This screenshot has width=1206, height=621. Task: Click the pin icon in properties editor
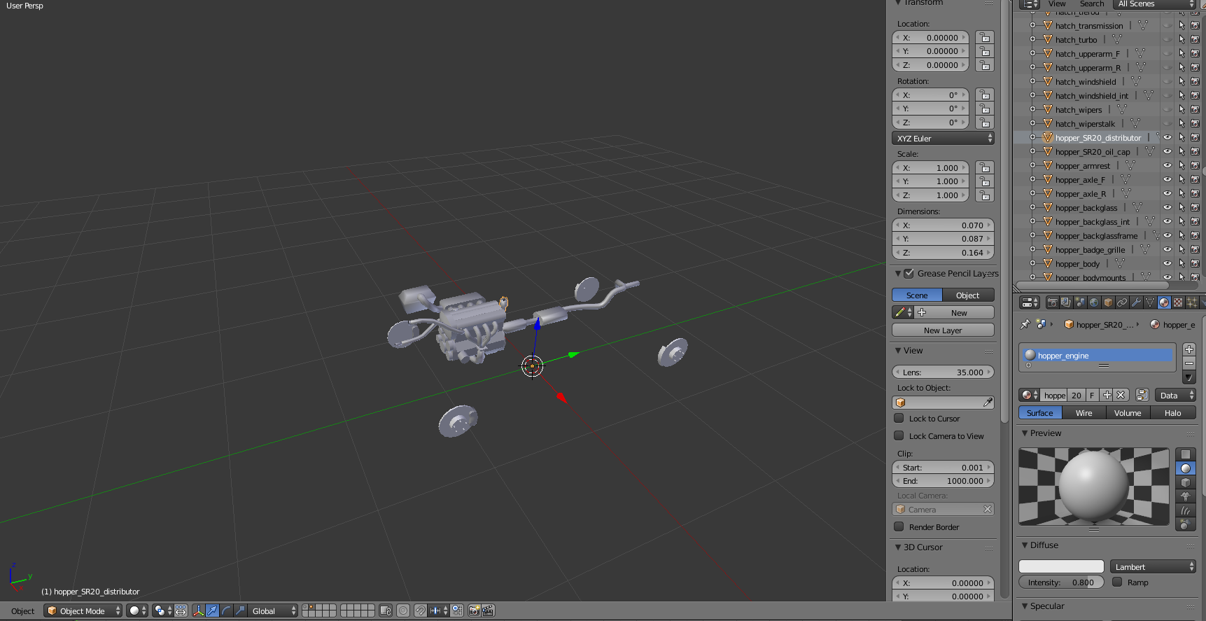point(1025,324)
